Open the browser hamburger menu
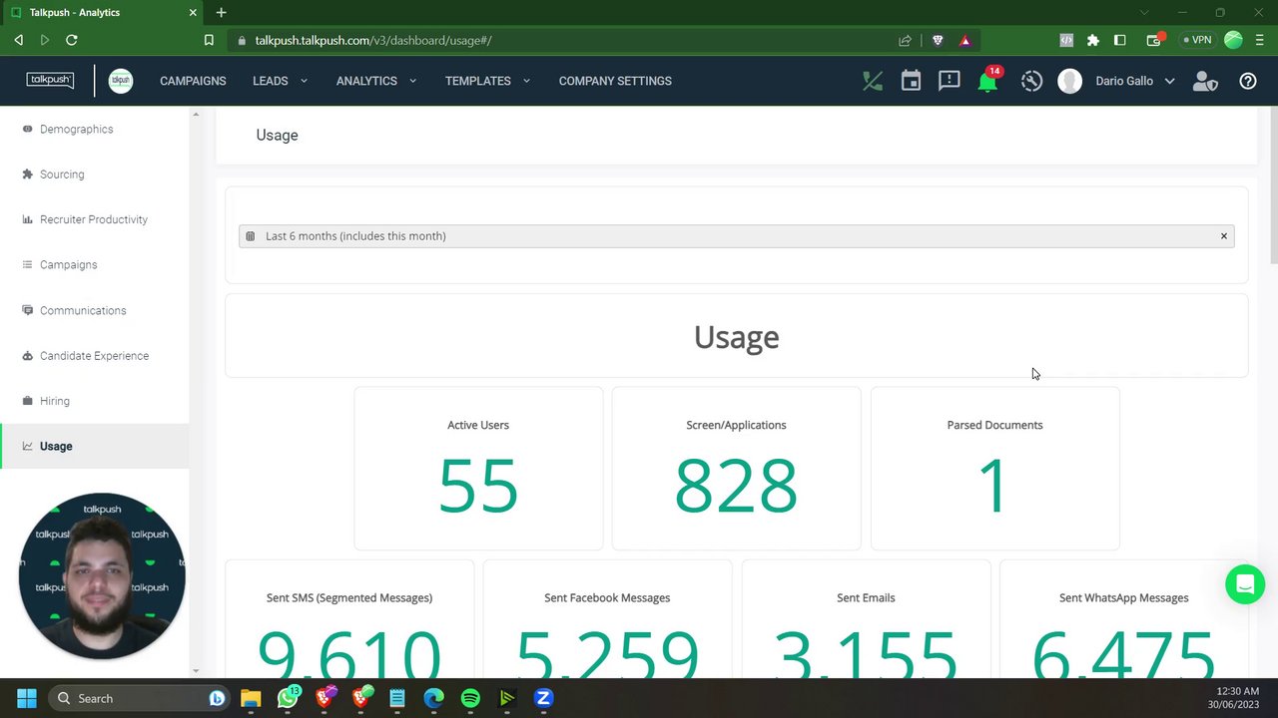Viewport: 1278px width, 718px height. click(x=1259, y=40)
